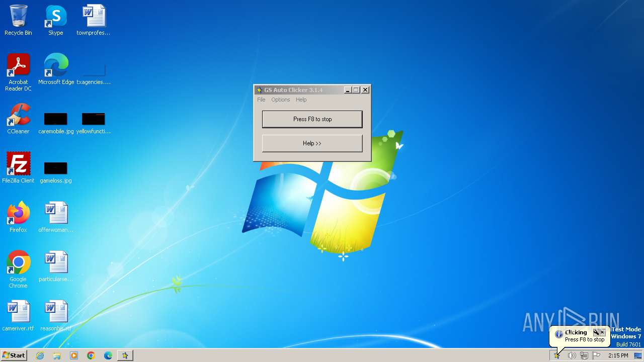
Task: Click the Show desktop button
Action: (x=638, y=355)
